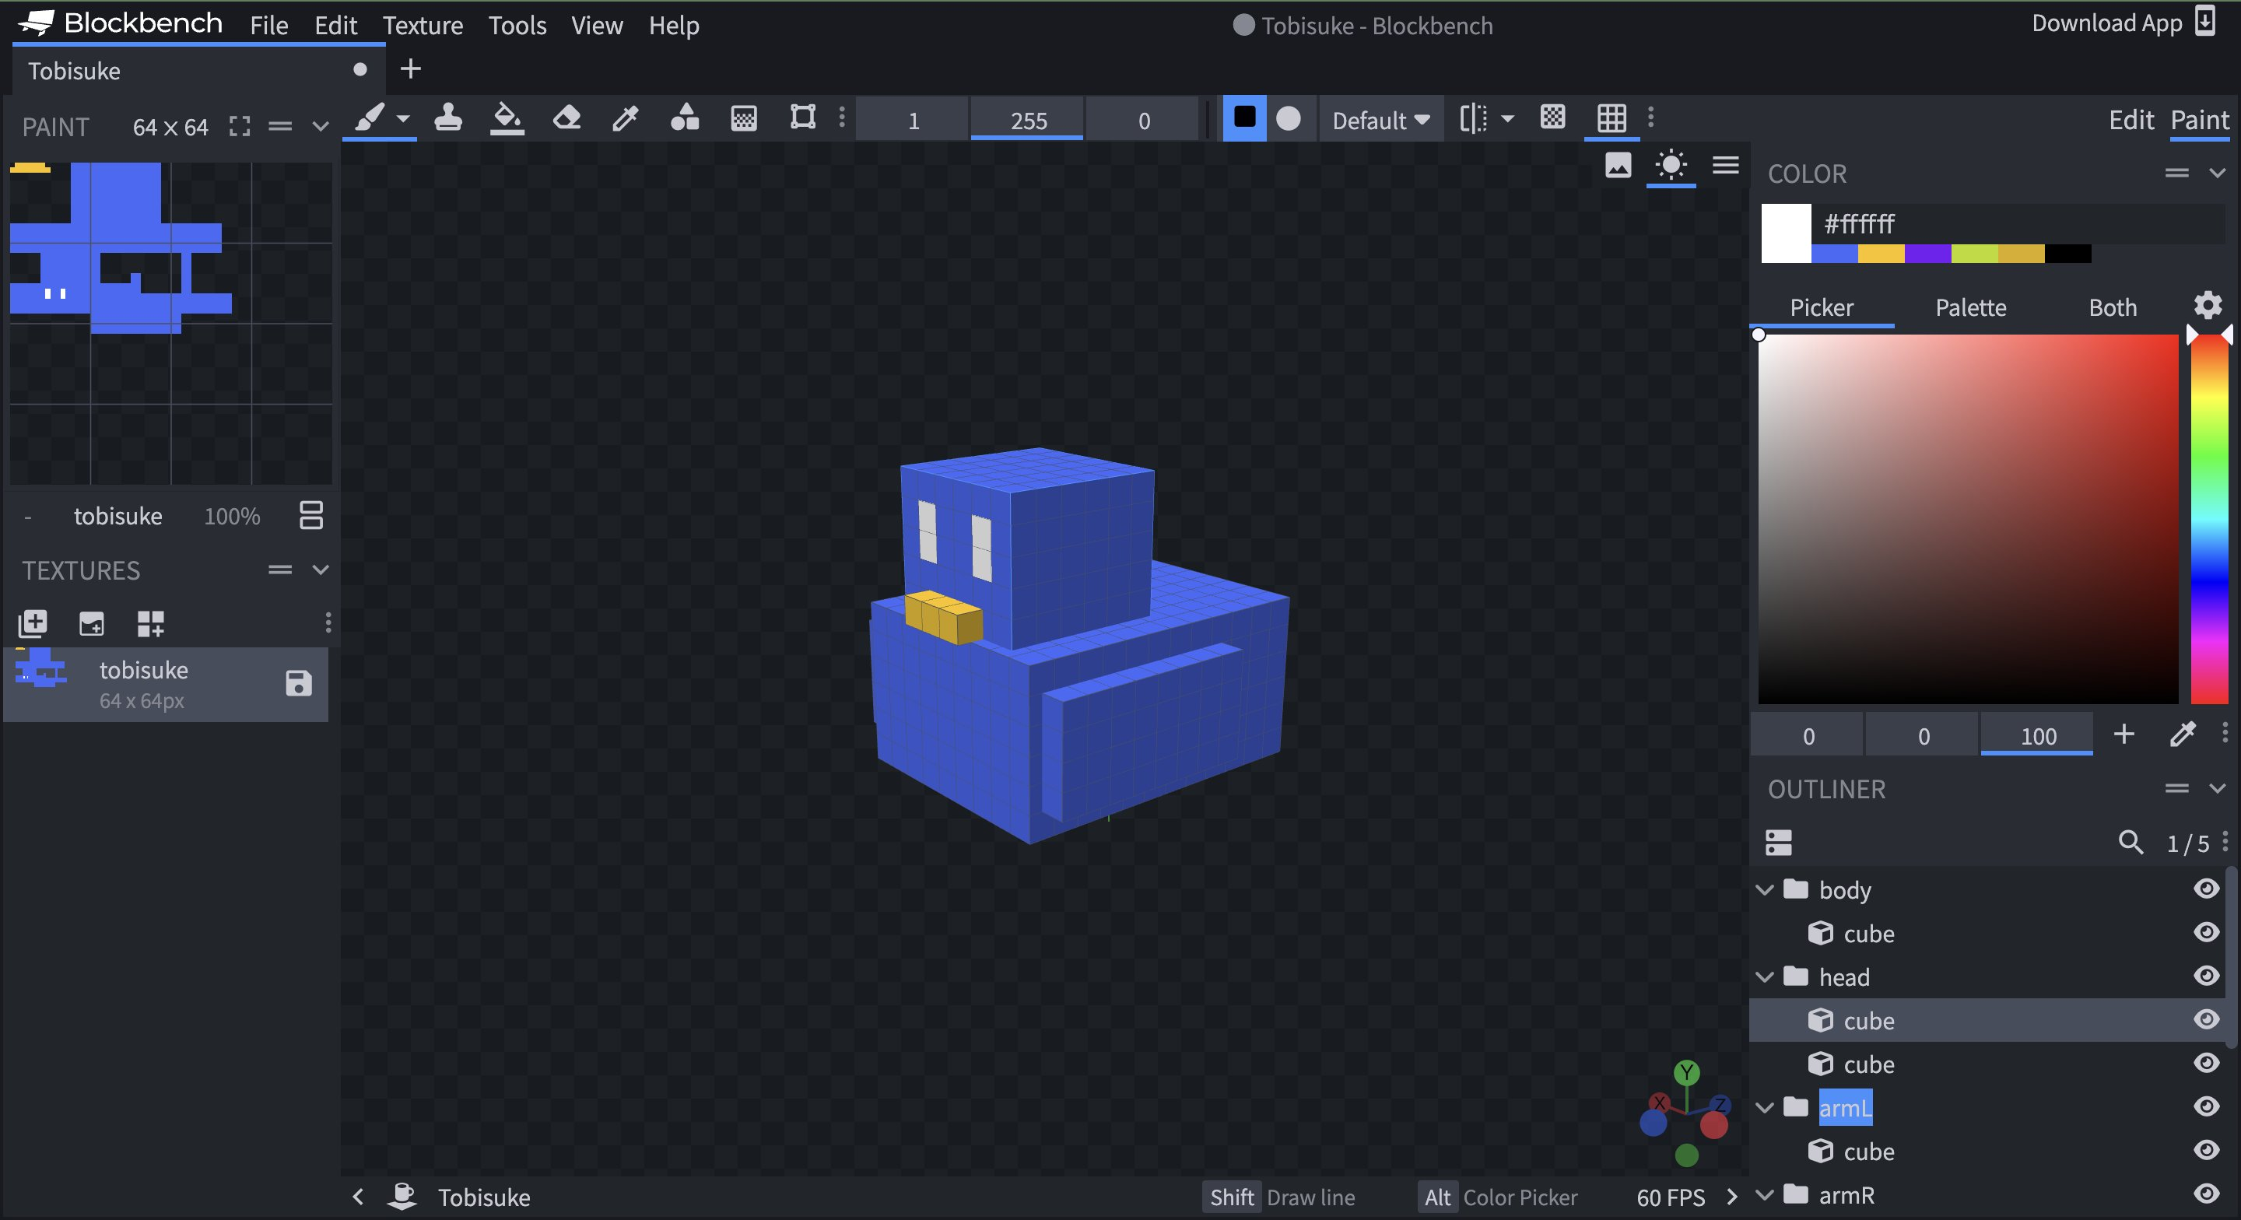Select the Draw Shape tool
The width and height of the screenshot is (2241, 1220).
pyautogui.click(x=685, y=119)
